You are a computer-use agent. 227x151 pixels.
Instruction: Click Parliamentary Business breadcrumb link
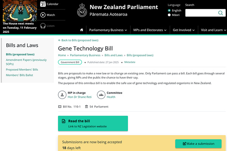[85, 55]
